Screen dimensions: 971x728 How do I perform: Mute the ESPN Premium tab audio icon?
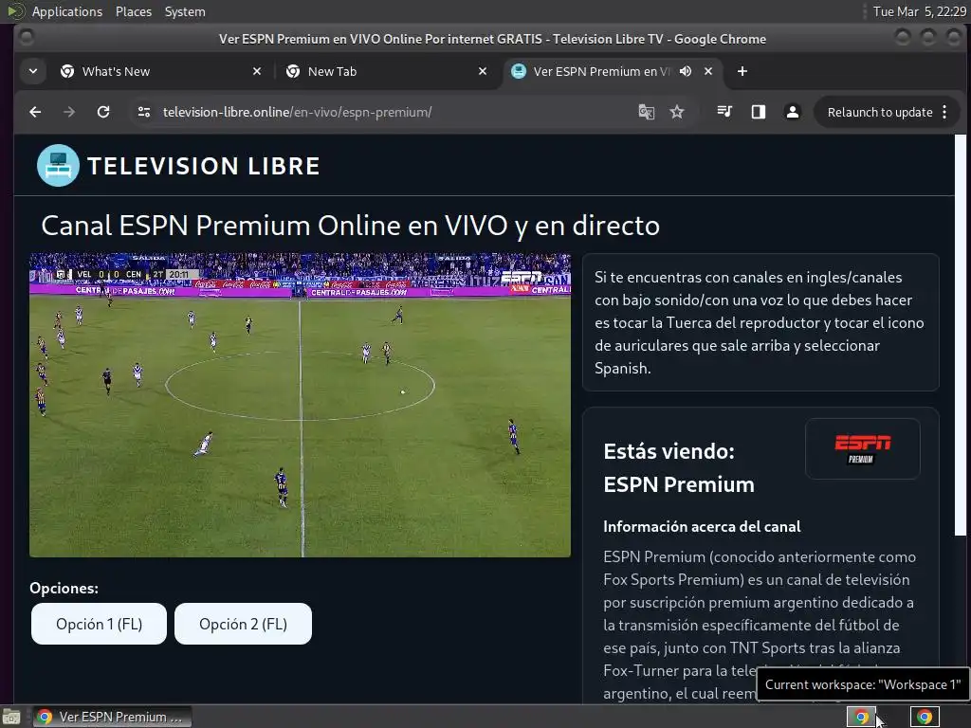[x=685, y=71]
